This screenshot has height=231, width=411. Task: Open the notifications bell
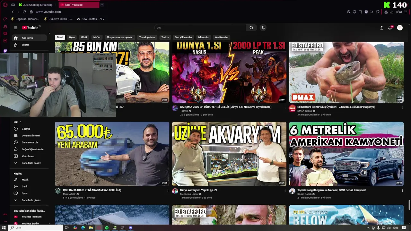[x=390, y=28]
